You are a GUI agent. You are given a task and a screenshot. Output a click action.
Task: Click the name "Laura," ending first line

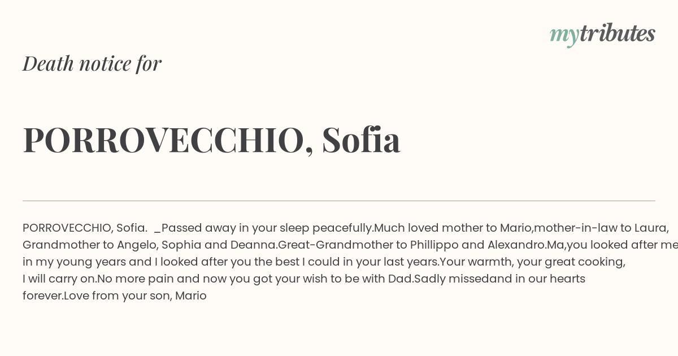coord(651,228)
